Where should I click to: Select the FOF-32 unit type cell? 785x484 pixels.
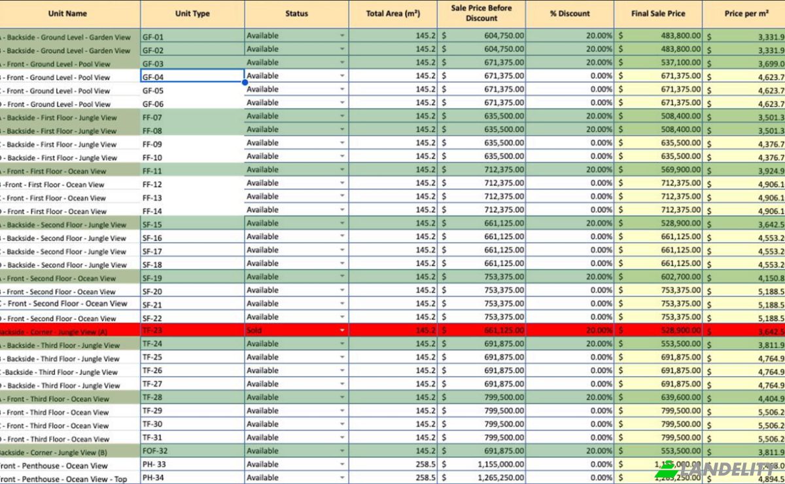pyautogui.click(x=192, y=451)
